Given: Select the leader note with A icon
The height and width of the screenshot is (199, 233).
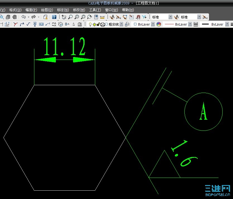Looking at the screenshot, I should click(x=22, y=24).
